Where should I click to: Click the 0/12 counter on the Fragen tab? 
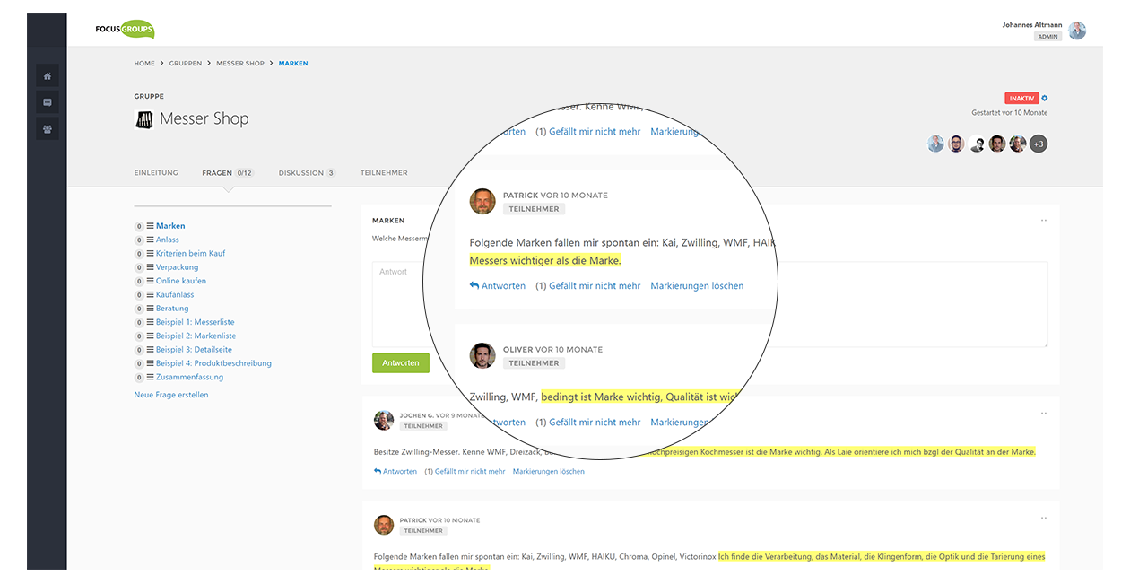click(245, 173)
